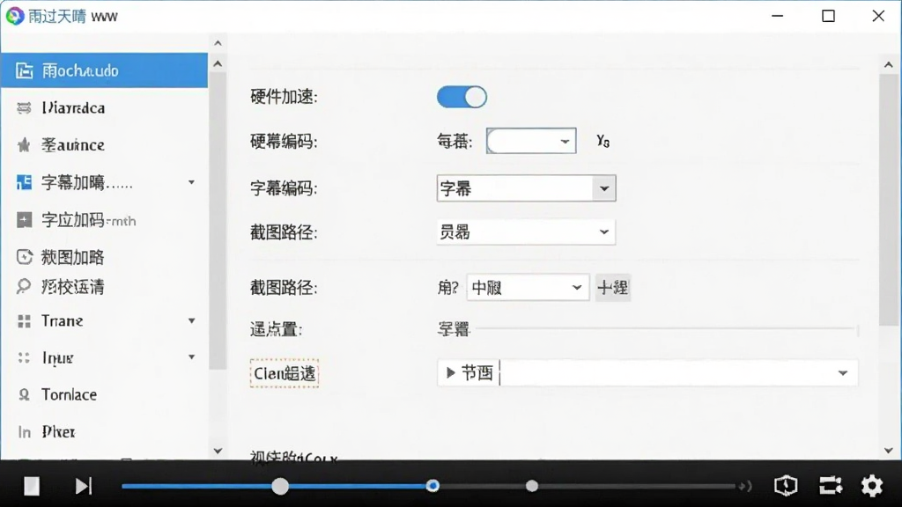Open settings via gear icon
Image resolution: width=902 pixels, height=507 pixels.
[872, 486]
